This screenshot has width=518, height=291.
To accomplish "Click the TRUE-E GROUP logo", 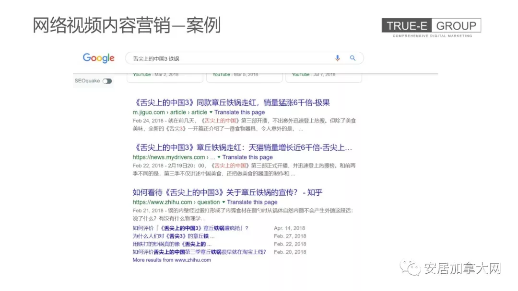I will [432, 28].
